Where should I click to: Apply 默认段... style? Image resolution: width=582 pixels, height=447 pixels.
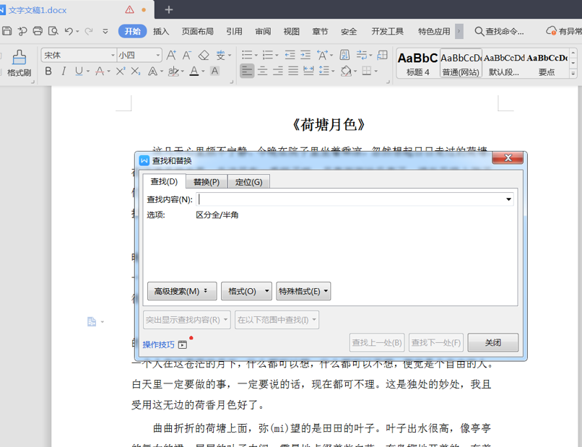click(504, 63)
